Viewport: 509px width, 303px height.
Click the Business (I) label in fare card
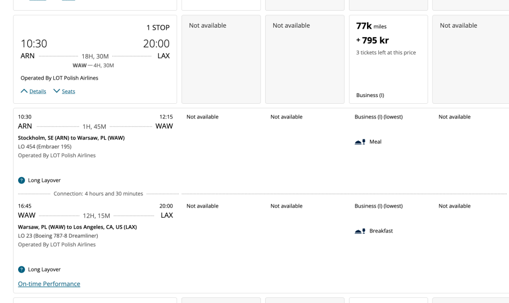tap(370, 95)
